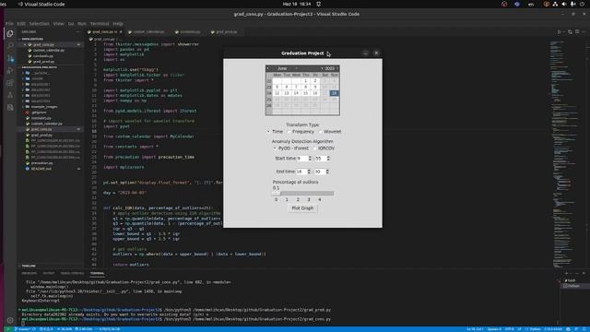This screenshot has width=590, height=332.
Task: Open the Explorer view in activity bar
Action: (x=10, y=33)
